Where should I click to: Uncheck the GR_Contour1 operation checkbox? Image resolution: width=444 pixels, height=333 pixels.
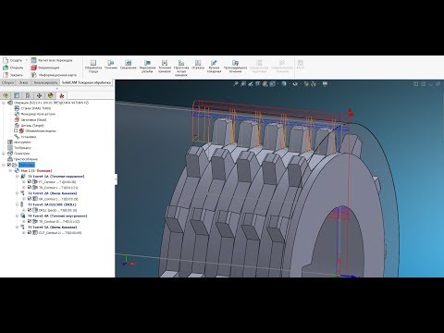click(x=30, y=199)
